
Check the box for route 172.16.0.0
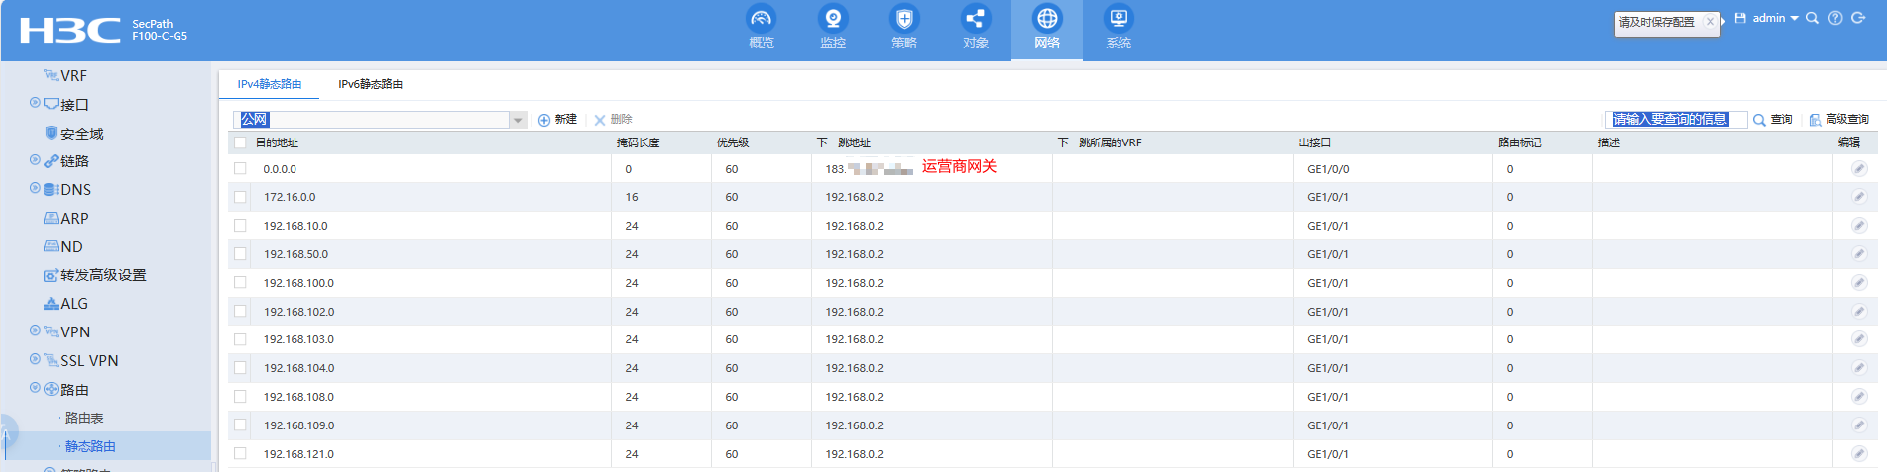click(x=240, y=197)
